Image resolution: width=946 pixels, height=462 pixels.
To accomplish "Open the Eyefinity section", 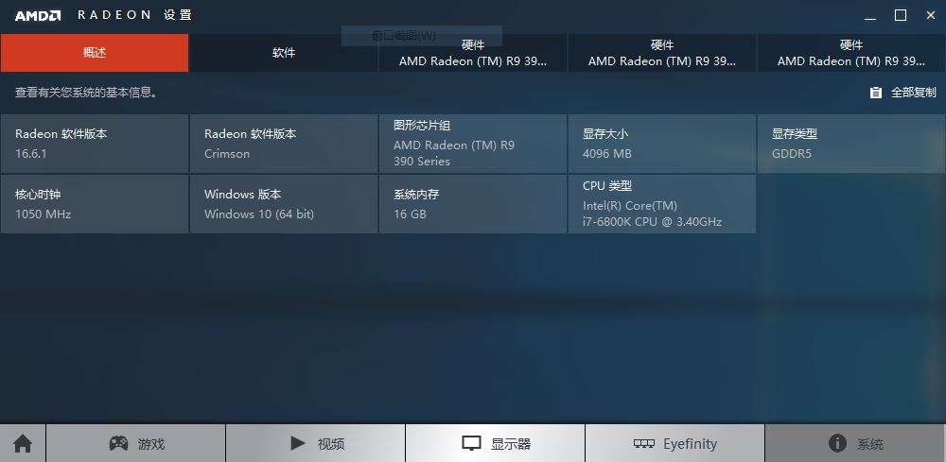I will 675,443.
